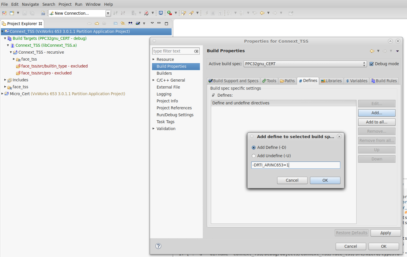Click OK at the bottom of the Properties dialog
The width and height of the screenshot is (407, 257).
pyautogui.click(x=384, y=246)
